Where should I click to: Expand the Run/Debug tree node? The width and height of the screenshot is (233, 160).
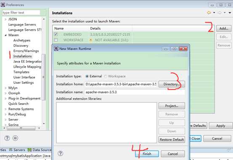pyautogui.click(x=5, y=115)
